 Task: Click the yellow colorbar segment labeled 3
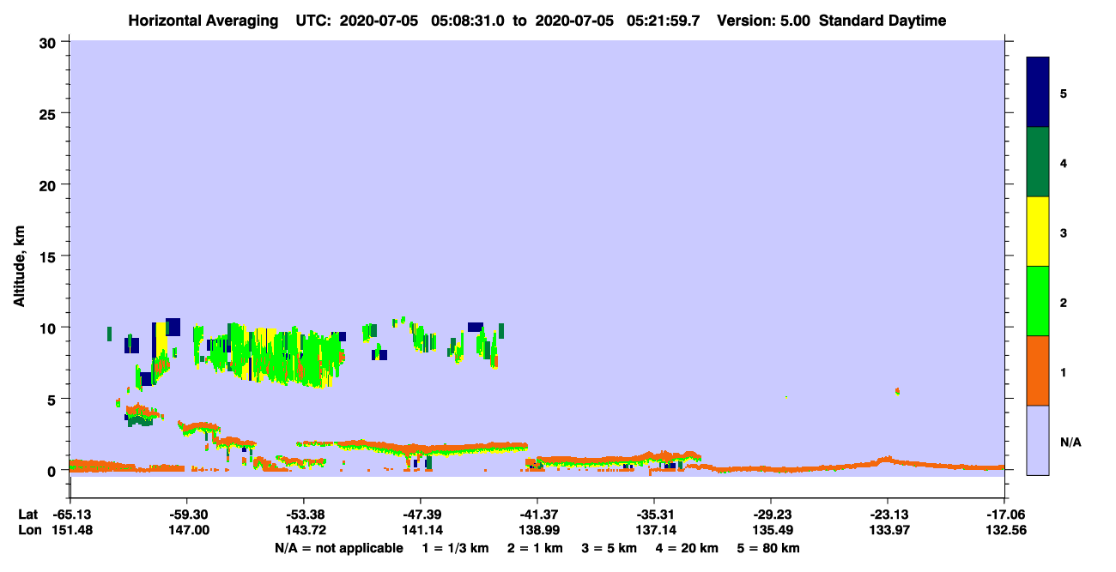point(1038,232)
